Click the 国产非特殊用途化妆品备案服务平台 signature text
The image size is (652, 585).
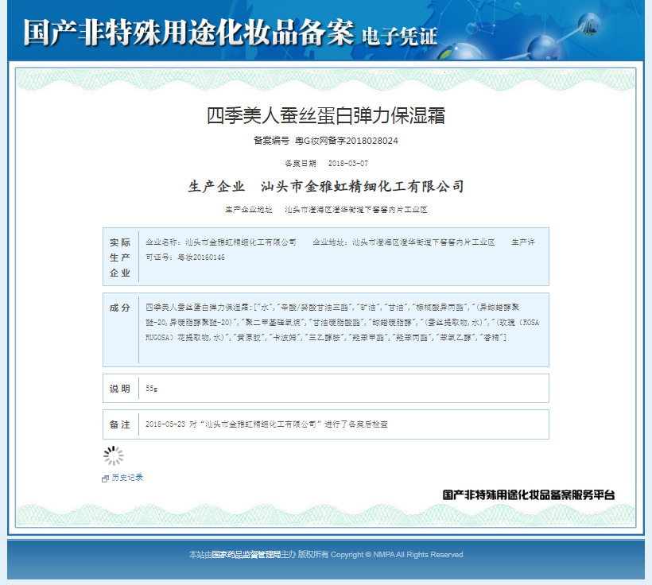[529, 494]
